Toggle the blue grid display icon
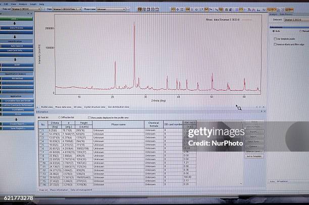 click(x=237, y=10)
